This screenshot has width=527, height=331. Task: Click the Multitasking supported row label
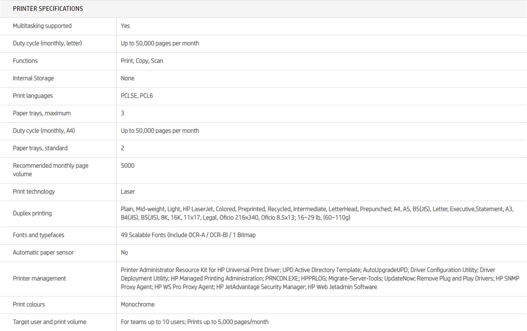(42, 26)
